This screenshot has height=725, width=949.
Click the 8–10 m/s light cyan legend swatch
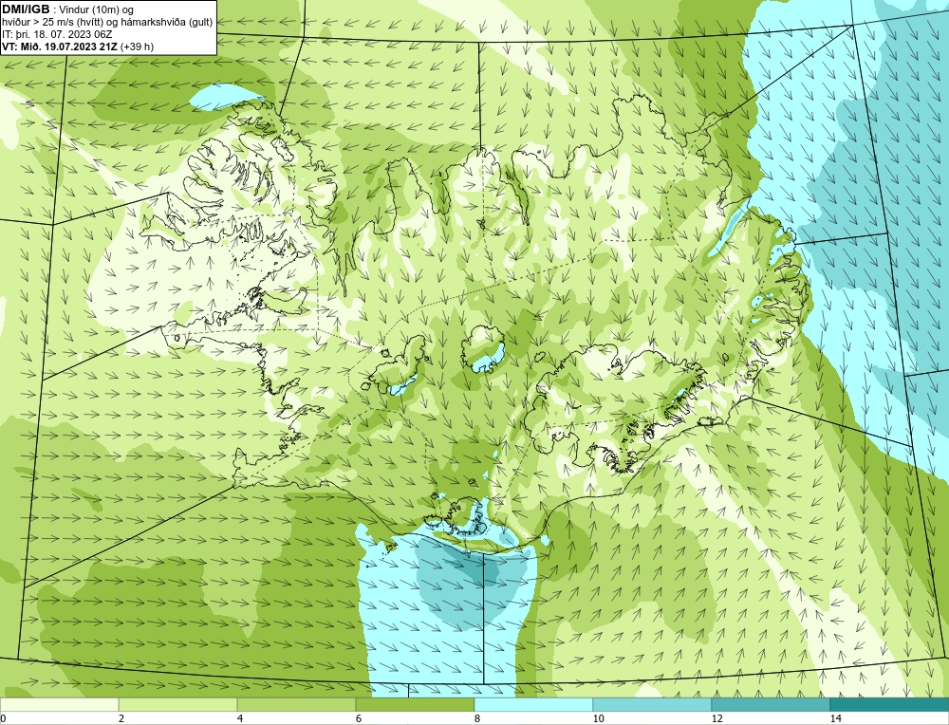click(x=533, y=704)
